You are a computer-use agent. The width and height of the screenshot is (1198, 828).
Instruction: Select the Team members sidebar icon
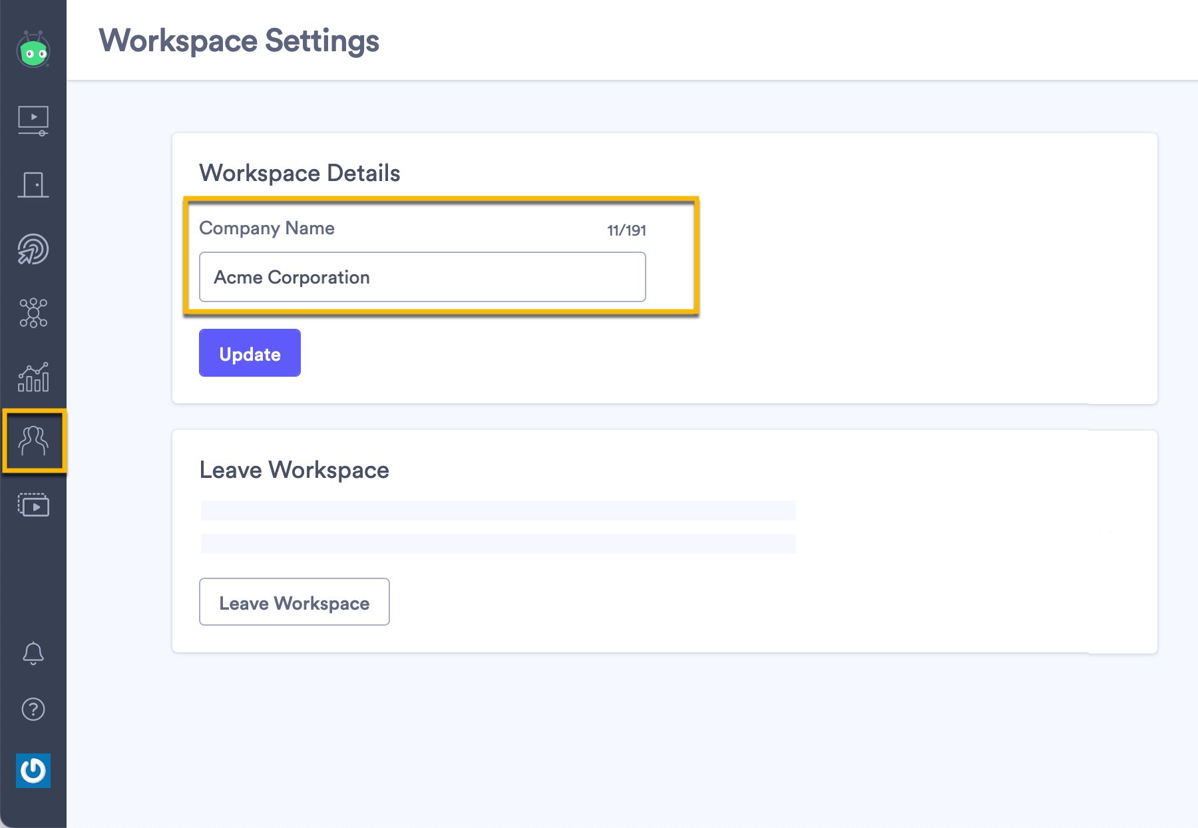pyautogui.click(x=33, y=440)
